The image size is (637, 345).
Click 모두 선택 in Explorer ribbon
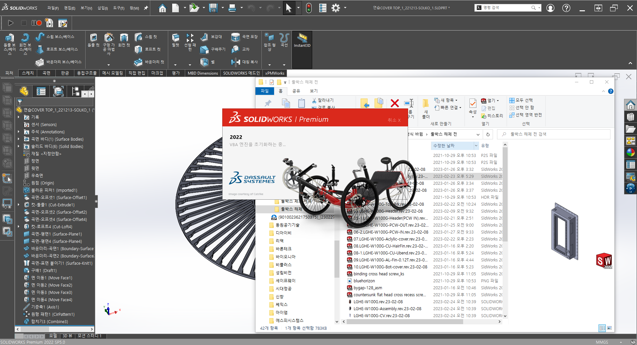pyautogui.click(x=521, y=100)
